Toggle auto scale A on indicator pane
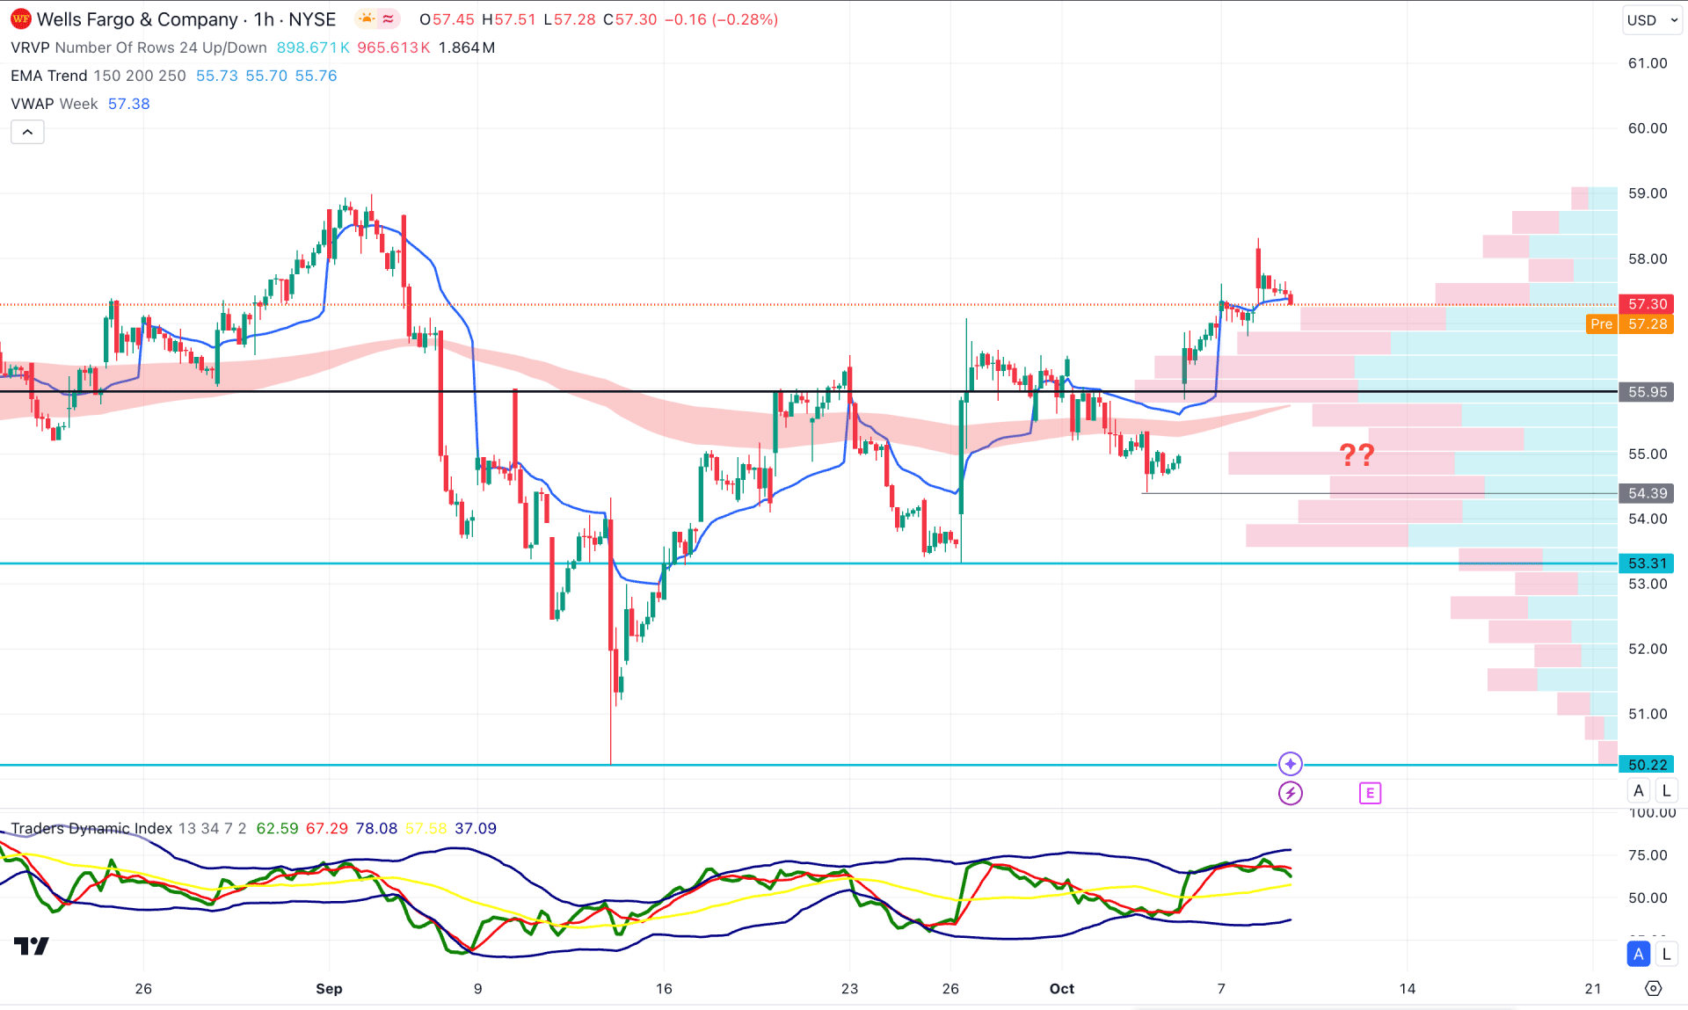This screenshot has height=1010, width=1688. 1638,954
